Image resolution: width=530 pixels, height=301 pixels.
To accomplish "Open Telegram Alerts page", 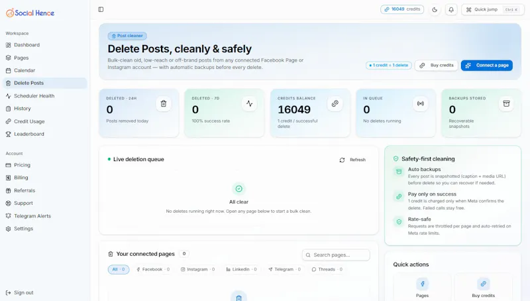I will pyautogui.click(x=44, y=215).
